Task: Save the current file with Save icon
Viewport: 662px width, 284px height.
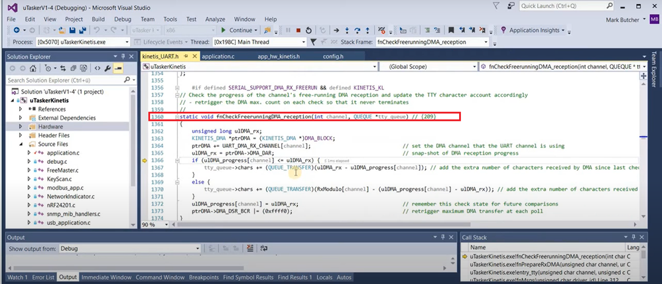Action: point(72,31)
